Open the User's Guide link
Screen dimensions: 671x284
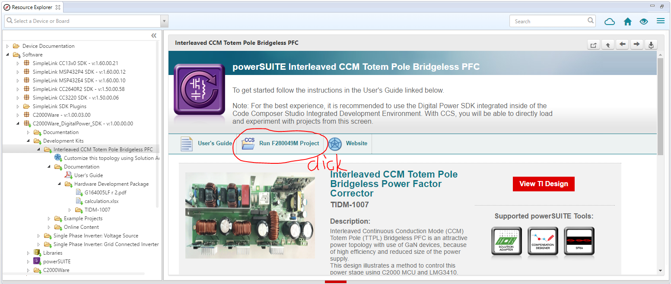click(x=214, y=144)
